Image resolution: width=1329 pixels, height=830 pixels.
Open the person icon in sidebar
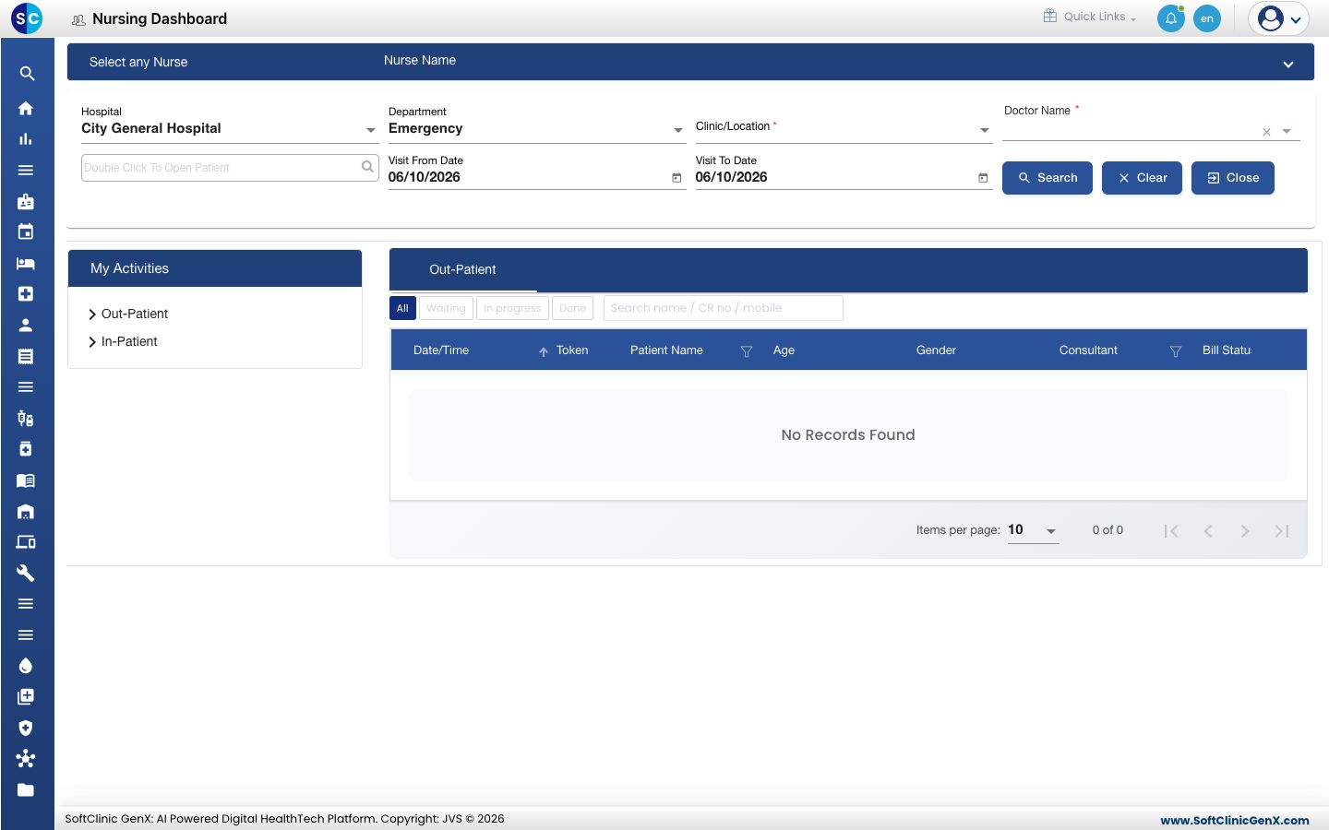(x=26, y=325)
